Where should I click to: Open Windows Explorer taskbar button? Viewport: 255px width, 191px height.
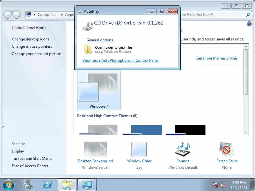point(67,185)
